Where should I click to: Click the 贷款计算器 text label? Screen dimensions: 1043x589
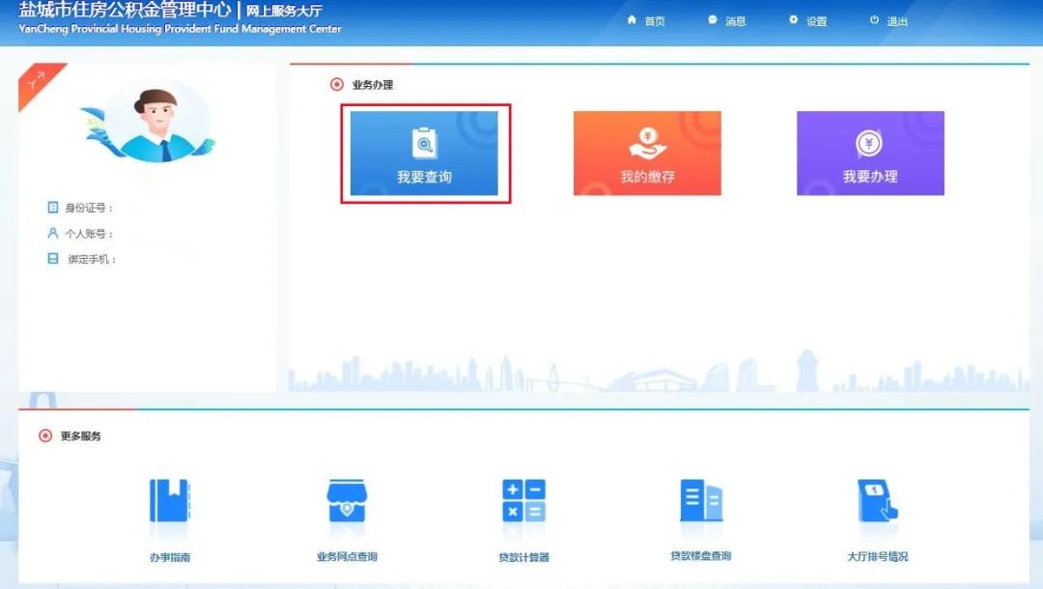pyautogui.click(x=523, y=557)
